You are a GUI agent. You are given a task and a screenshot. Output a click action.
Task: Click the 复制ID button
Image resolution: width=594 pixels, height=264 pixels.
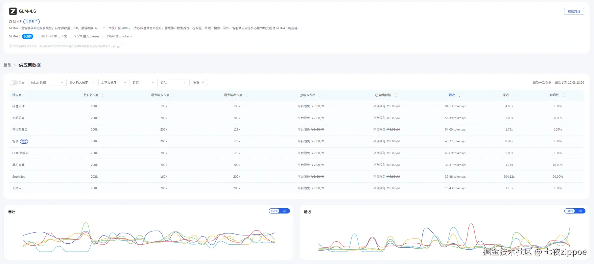coord(32,22)
